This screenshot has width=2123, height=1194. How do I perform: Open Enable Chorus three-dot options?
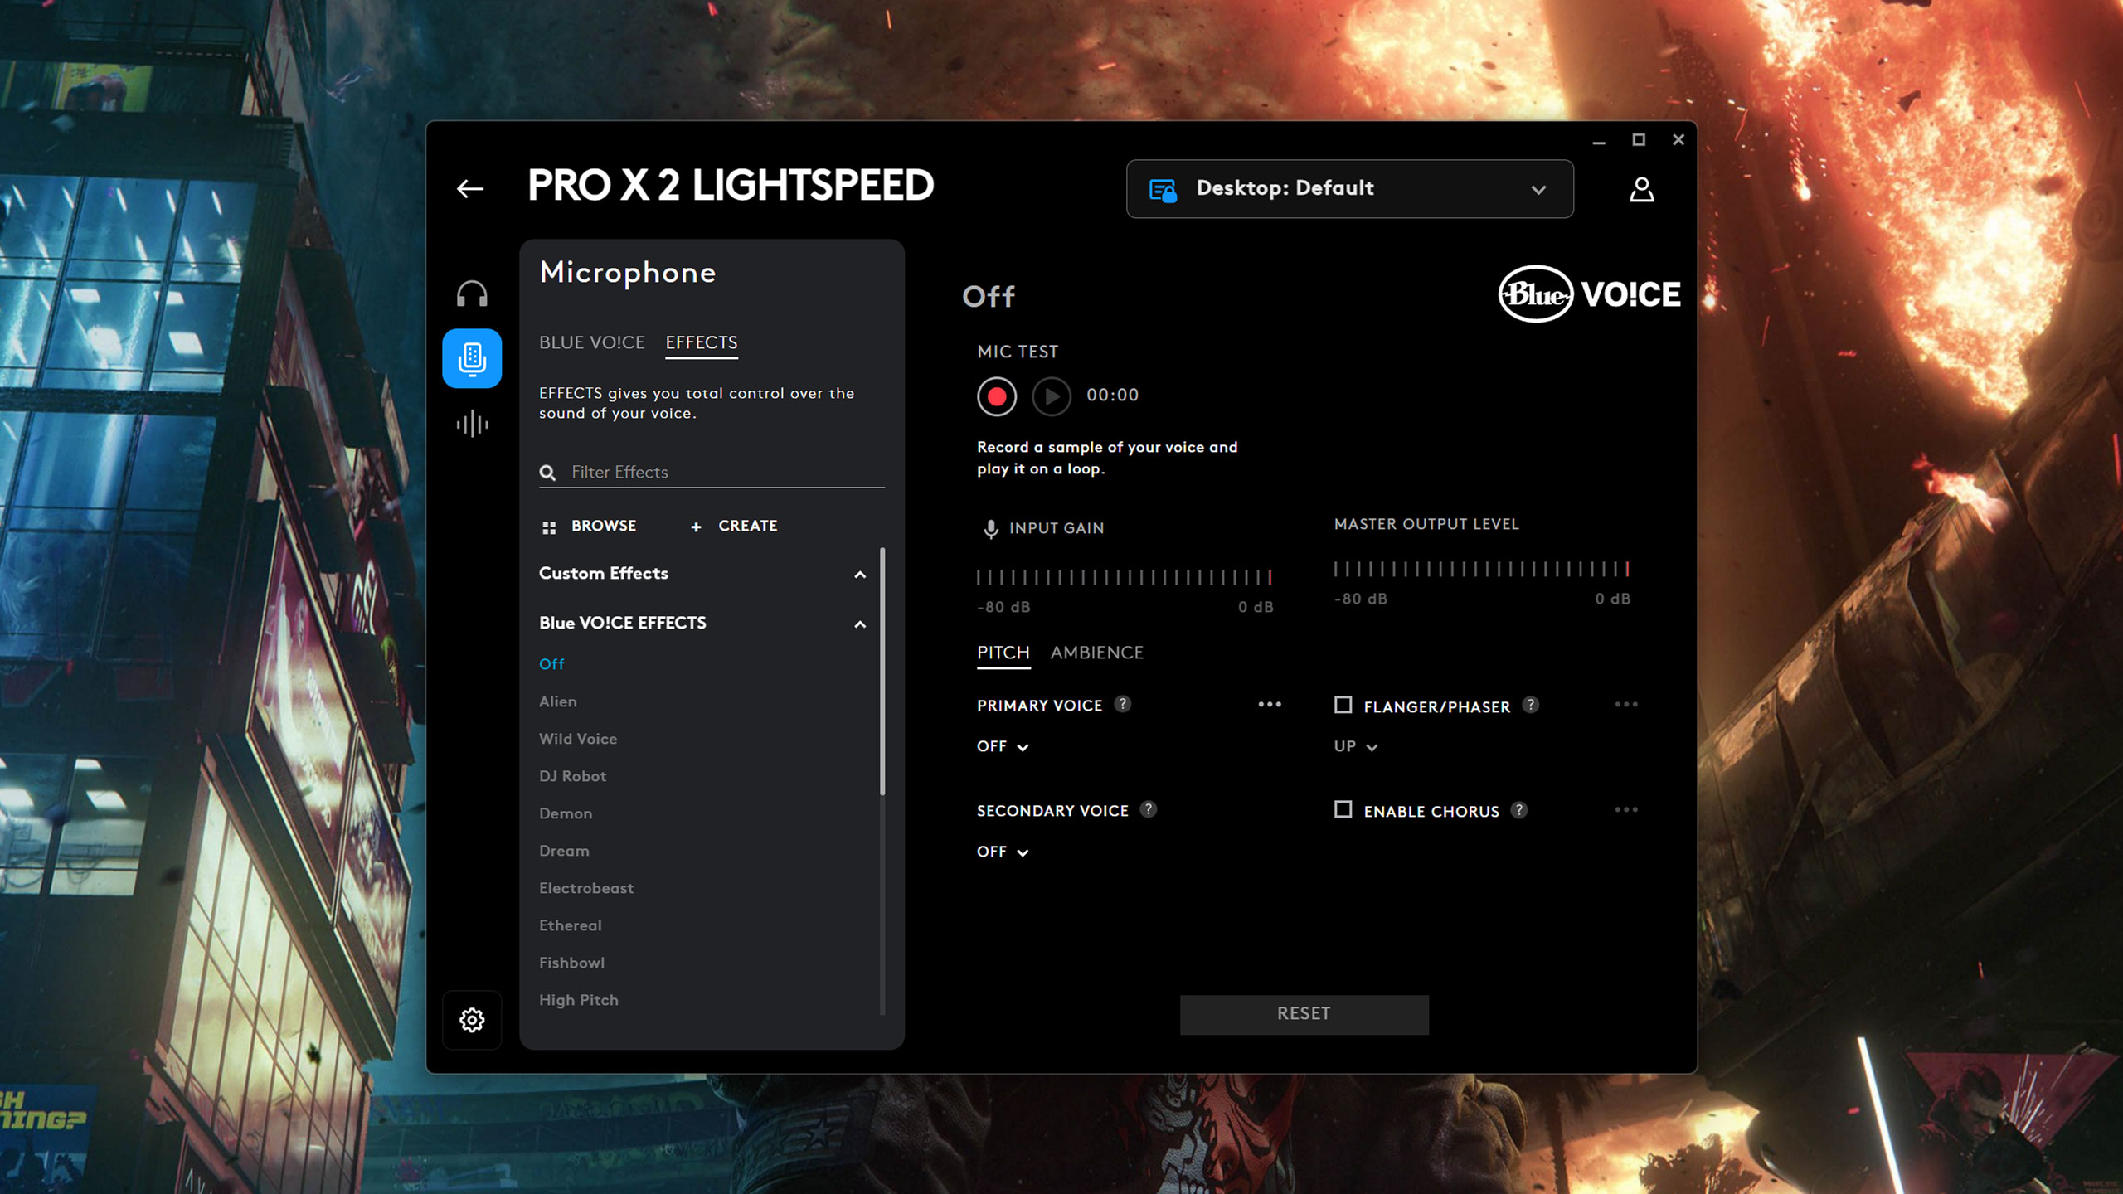1625,810
